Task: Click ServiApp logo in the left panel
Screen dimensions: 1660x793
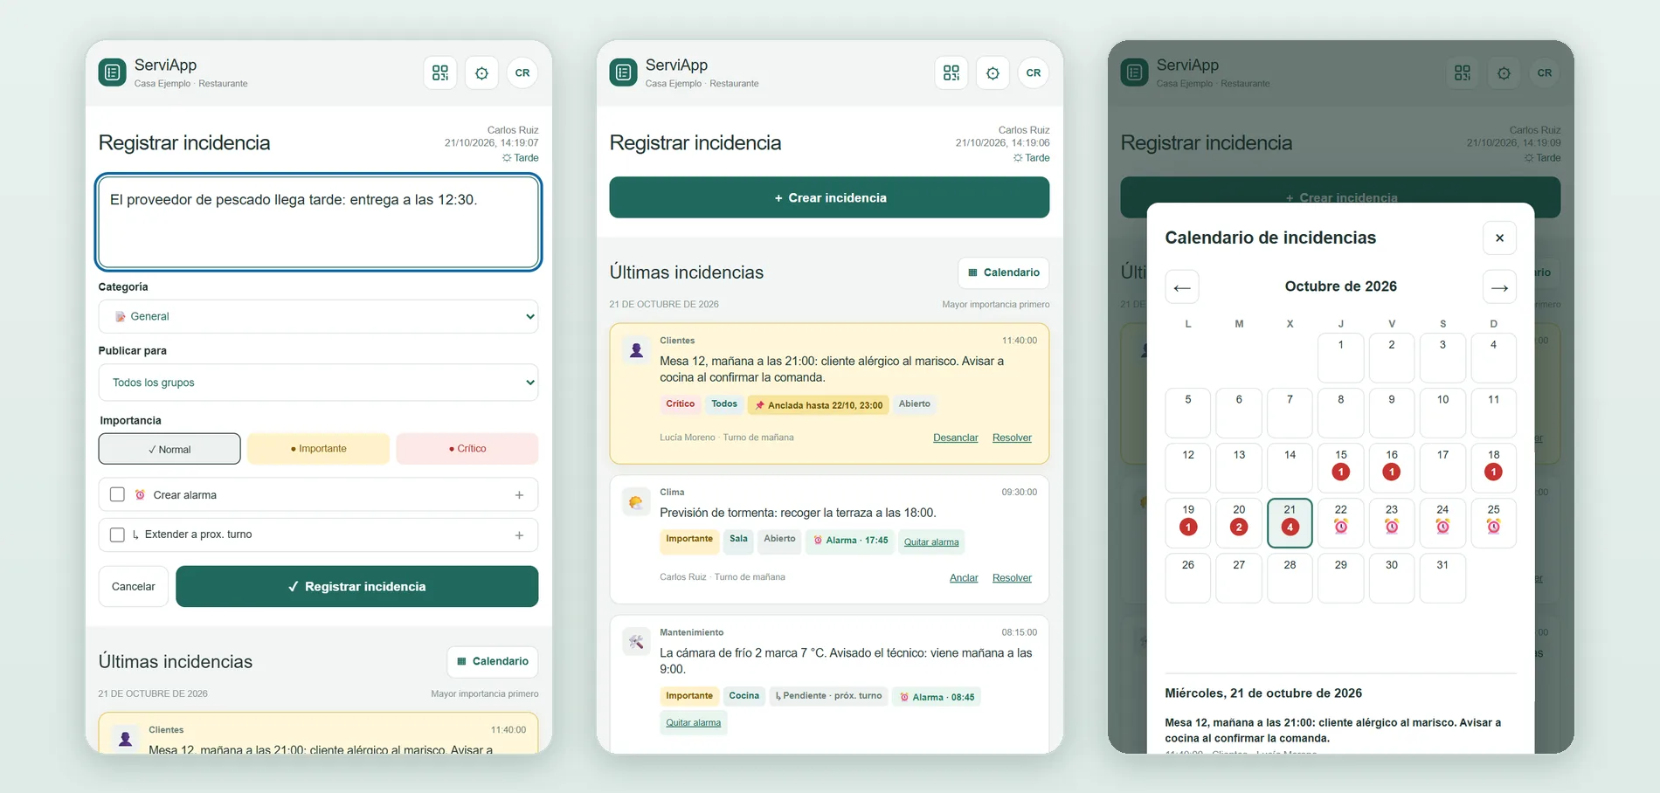Action: pyautogui.click(x=113, y=72)
